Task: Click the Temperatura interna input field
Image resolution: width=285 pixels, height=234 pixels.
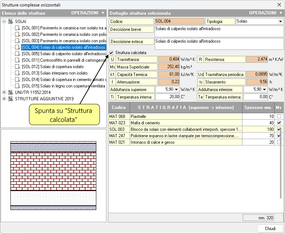Action: [x=168, y=97]
